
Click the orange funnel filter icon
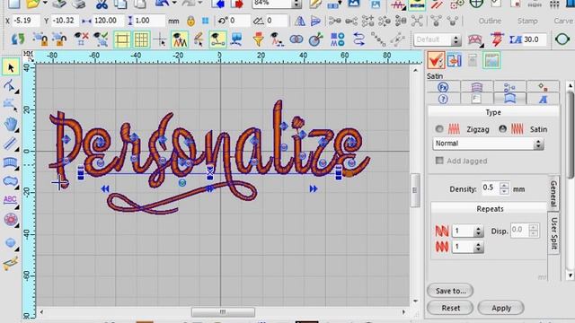[x=258, y=39]
